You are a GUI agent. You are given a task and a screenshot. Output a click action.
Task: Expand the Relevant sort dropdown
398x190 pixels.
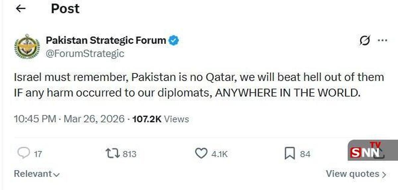pyautogui.click(x=36, y=174)
